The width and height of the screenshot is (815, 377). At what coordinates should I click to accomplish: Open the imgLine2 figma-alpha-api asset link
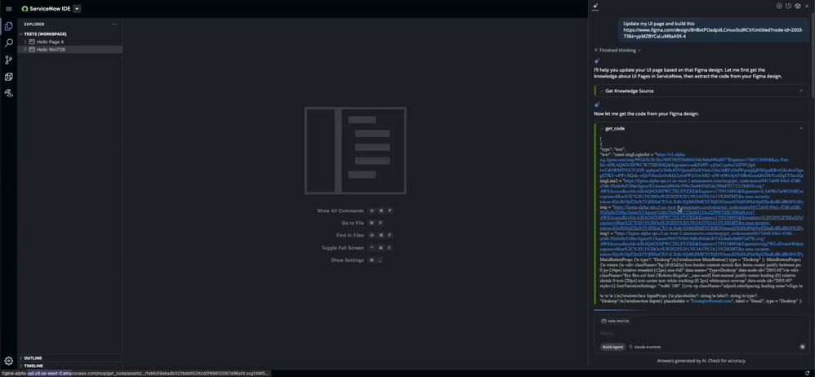pyautogui.click(x=701, y=191)
